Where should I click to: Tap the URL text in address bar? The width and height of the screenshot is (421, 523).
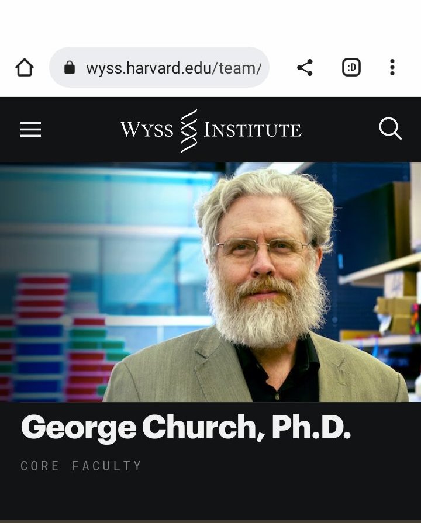click(x=174, y=68)
